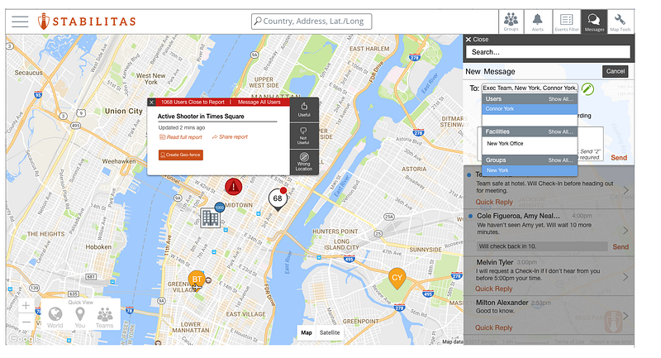Viewport: 661px width, 358px height.
Task: Switch to Map view
Action: point(307,332)
